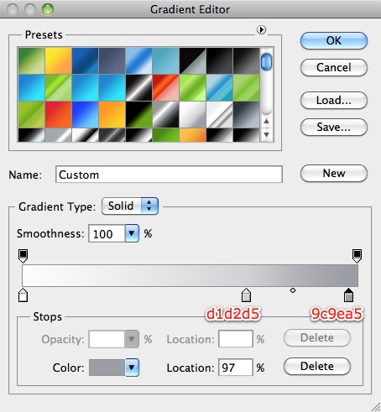Click the OK button
The image size is (381, 412).
tap(334, 40)
